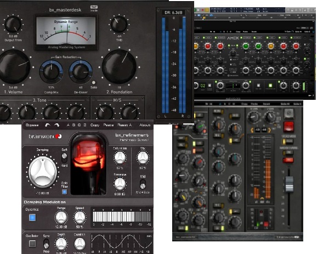Screen dimensions: 317x254
Task: Toggle the Dynamics blue button
Action: coord(32,218)
